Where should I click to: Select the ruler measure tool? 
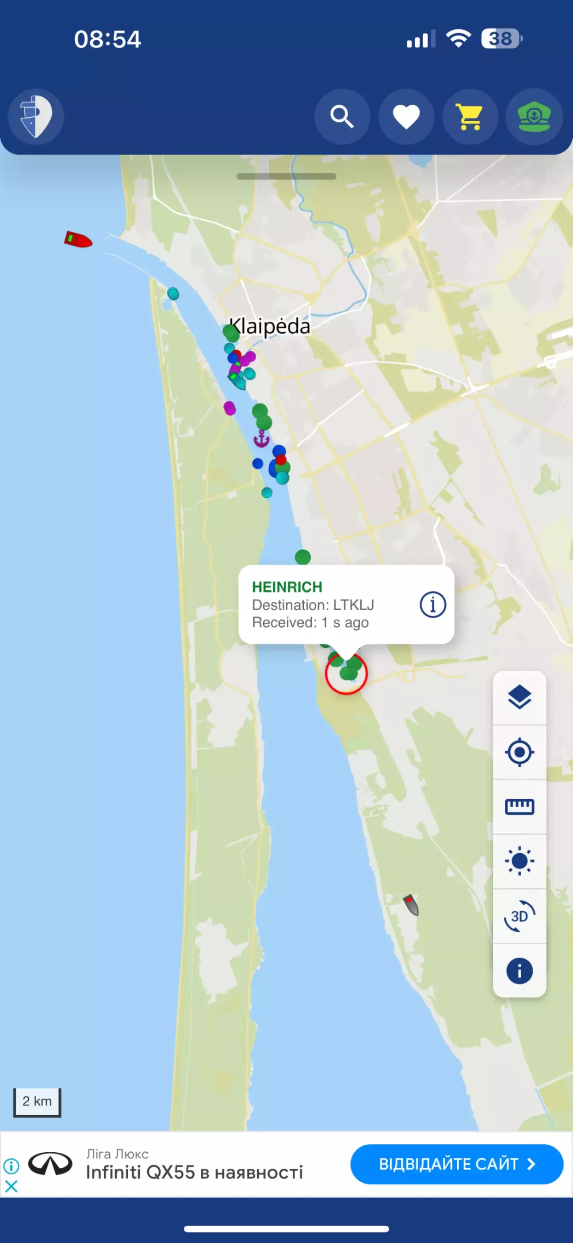[x=520, y=806]
